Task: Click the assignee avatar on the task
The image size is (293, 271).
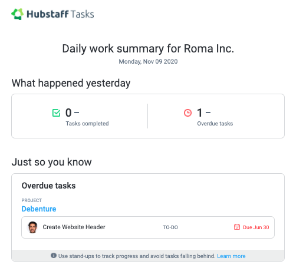Action: click(x=32, y=227)
